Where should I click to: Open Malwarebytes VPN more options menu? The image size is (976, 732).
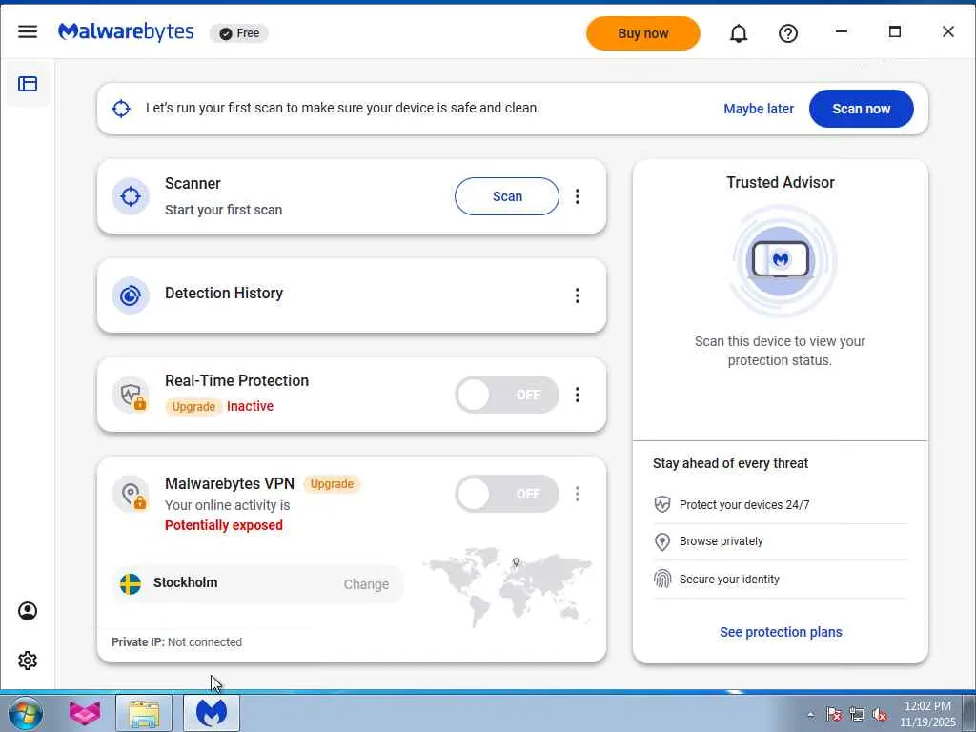pos(578,494)
